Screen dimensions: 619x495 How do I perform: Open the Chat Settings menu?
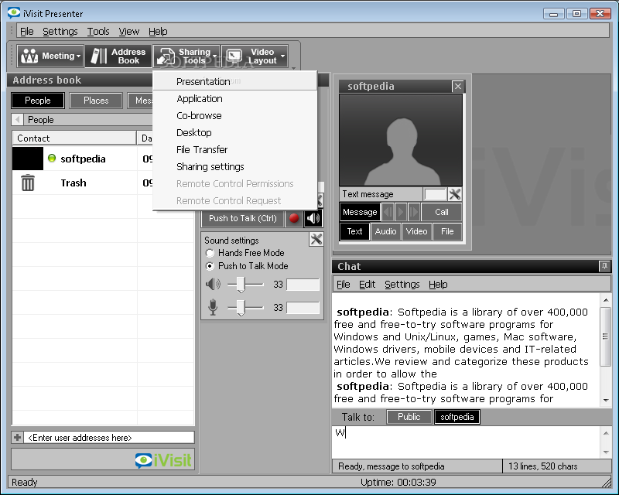(402, 284)
